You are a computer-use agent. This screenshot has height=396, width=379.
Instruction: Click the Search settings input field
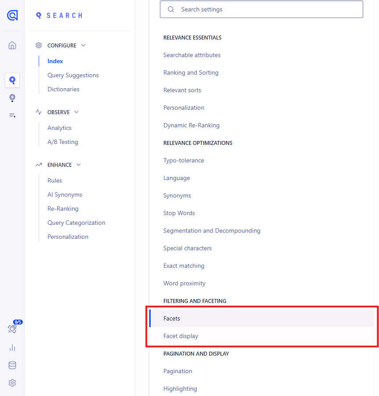(261, 9)
